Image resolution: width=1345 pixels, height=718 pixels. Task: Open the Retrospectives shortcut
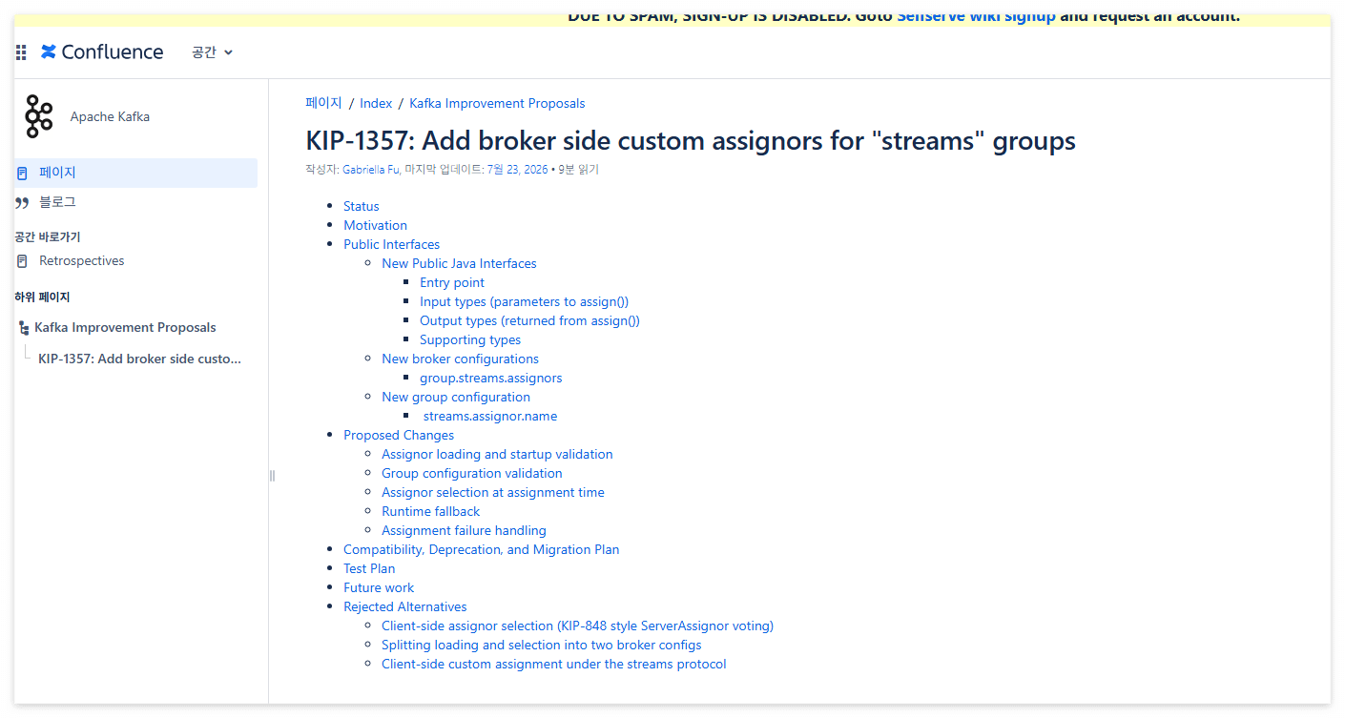81,260
